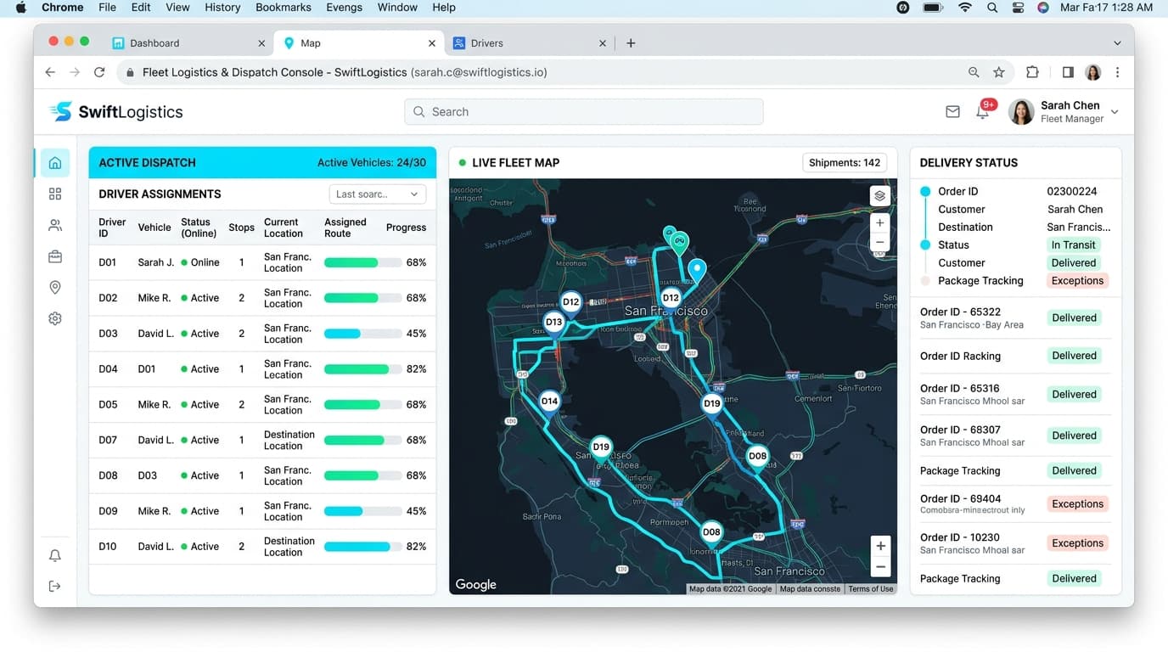Zoom in with top map plus button

point(879,223)
